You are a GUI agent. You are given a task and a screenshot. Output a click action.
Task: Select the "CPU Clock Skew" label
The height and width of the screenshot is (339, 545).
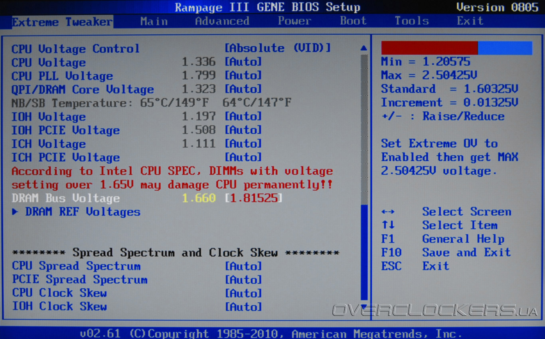coord(59,293)
